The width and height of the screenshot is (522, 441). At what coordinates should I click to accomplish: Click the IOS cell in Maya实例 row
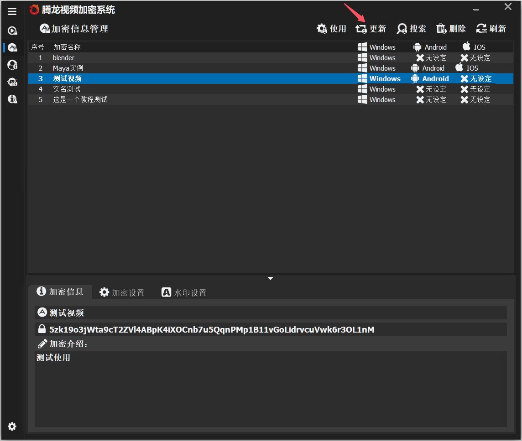(x=467, y=68)
